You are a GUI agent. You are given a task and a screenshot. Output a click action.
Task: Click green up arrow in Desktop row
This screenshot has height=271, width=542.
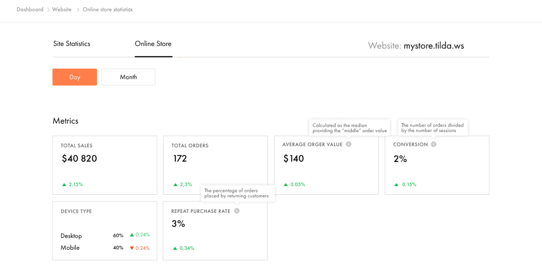pos(131,235)
